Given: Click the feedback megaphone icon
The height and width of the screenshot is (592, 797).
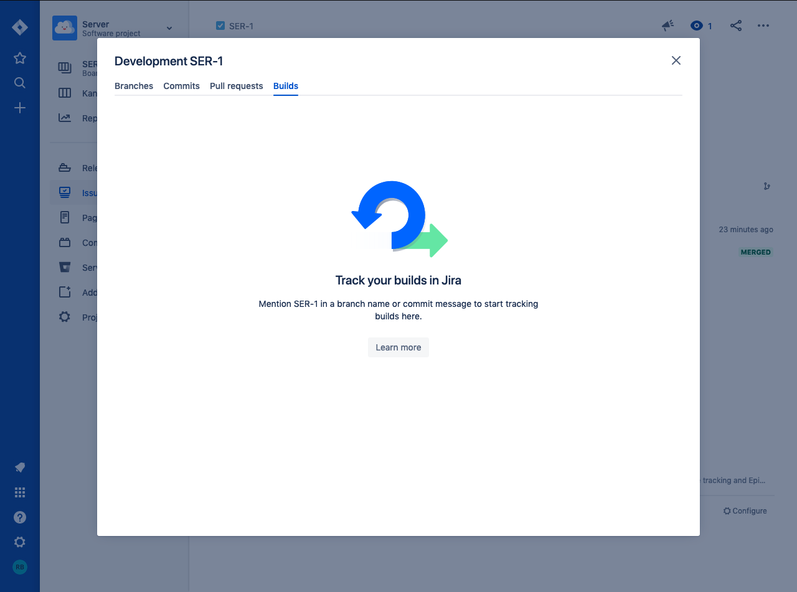Looking at the screenshot, I should [667, 26].
